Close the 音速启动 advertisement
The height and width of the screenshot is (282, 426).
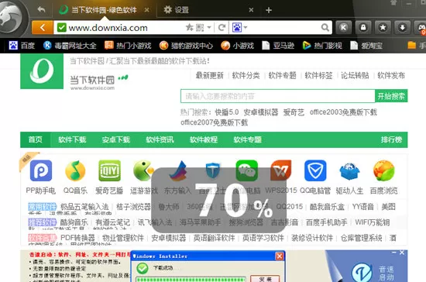tap(402, 253)
